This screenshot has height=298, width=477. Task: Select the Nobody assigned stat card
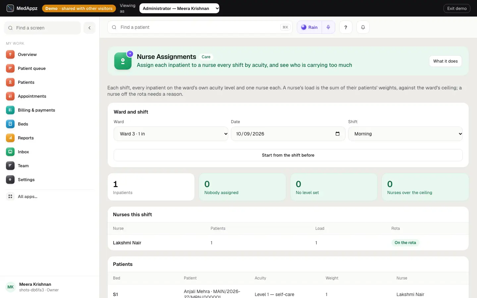coord(242,187)
